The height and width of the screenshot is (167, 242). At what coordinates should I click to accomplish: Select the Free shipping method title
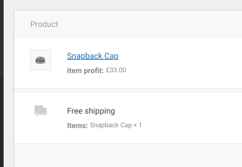[x=91, y=111]
